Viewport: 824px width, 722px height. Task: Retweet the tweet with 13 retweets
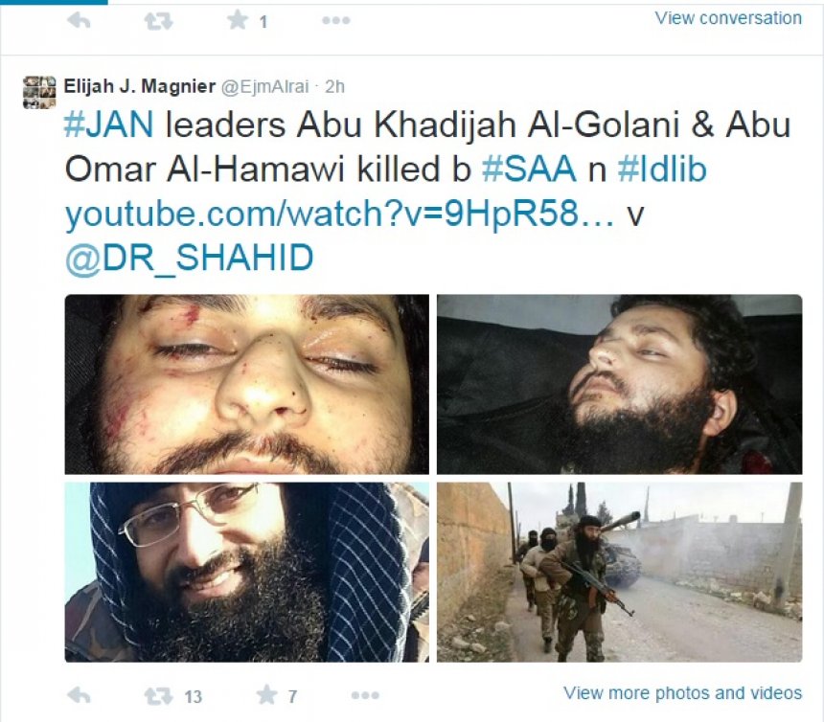158,696
